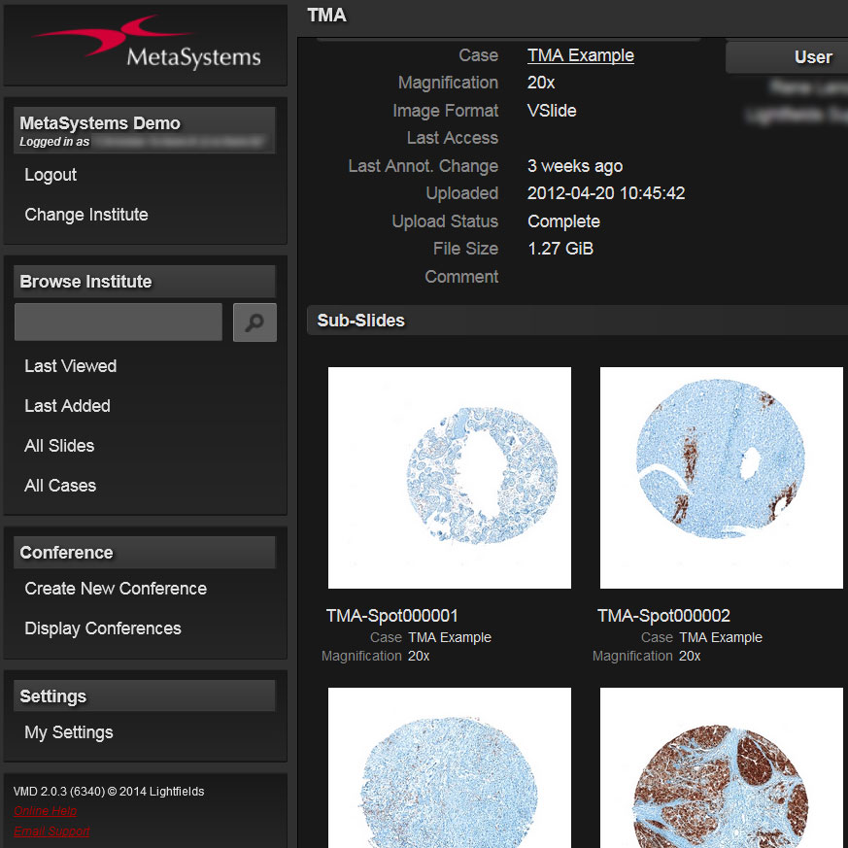Open Change Institute

tap(86, 215)
